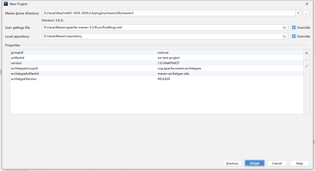This screenshot has height=171, width=315.
Task: Click the User settings file label
Action: coord(18,28)
